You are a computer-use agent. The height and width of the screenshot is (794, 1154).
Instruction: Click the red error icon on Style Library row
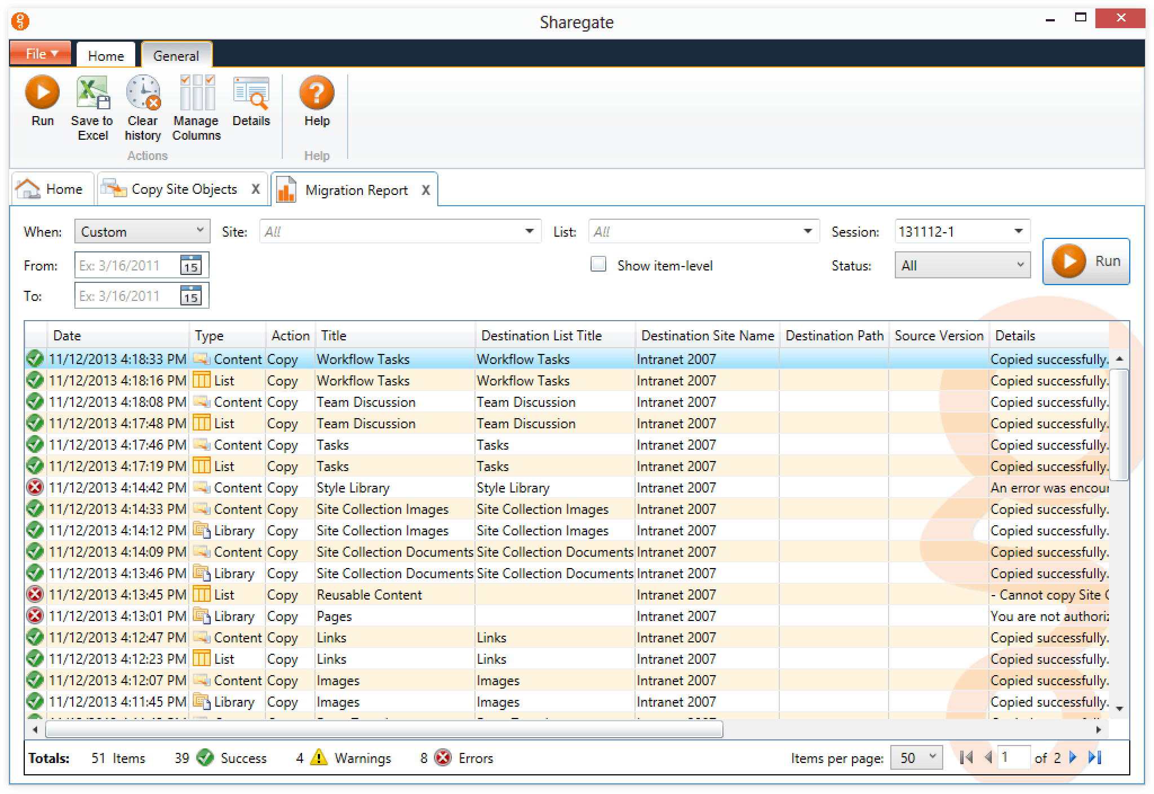tap(35, 487)
